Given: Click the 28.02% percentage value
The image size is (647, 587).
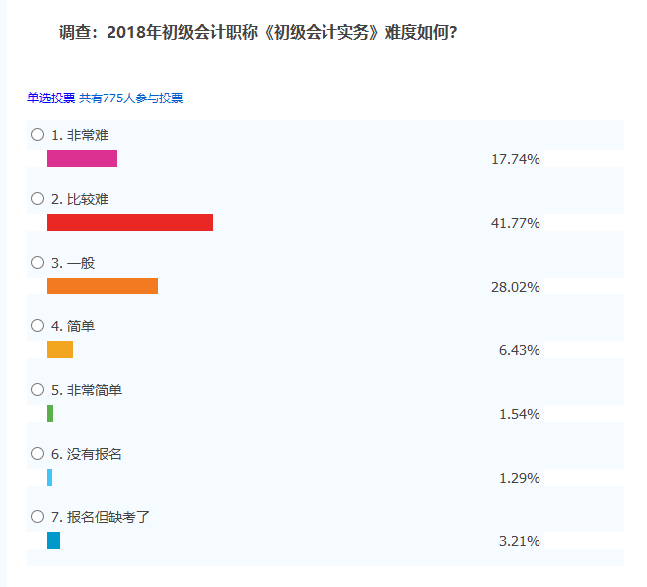Looking at the screenshot, I should click(516, 287).
